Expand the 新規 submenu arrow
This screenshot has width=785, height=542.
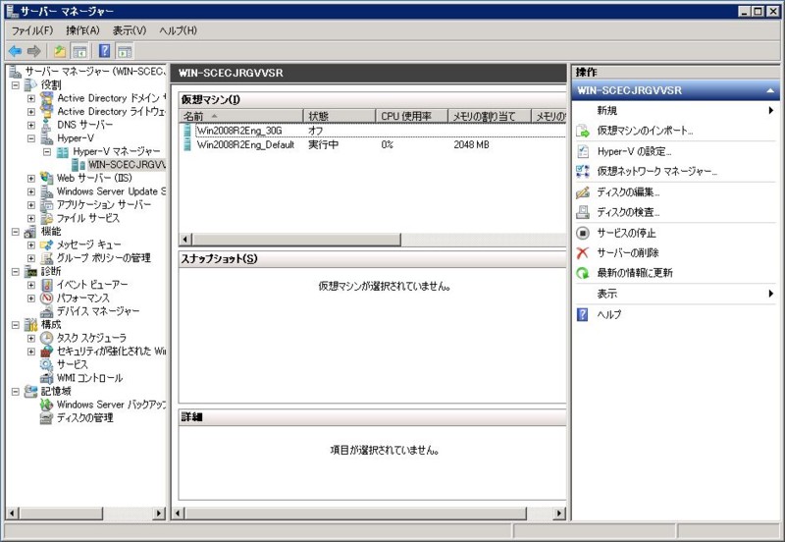point(771,111)
